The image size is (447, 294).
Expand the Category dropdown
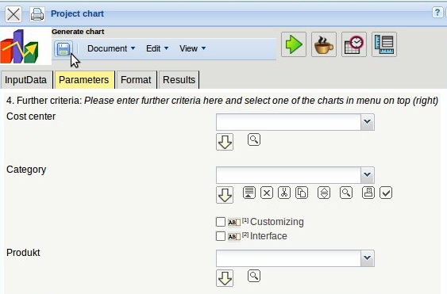tap(367, 175)
